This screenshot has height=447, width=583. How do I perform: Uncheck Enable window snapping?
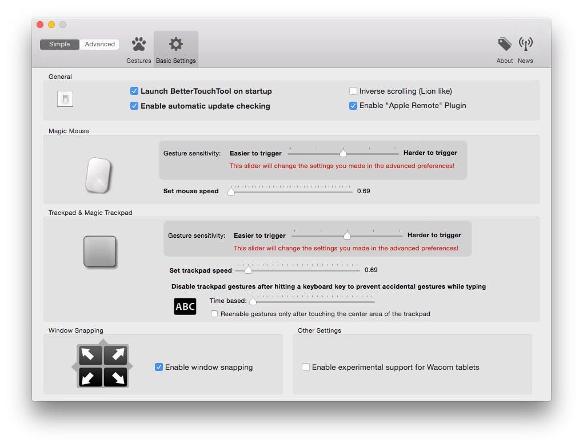point(159,367)
